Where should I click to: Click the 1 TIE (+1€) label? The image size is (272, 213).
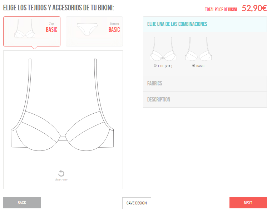[x=165, y=66]
